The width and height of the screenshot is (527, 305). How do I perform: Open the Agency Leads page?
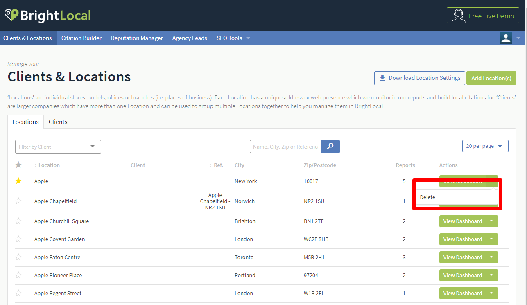[x=190, y=38]
